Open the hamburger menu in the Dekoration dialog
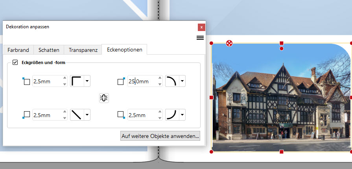 [x=200, y=38]
